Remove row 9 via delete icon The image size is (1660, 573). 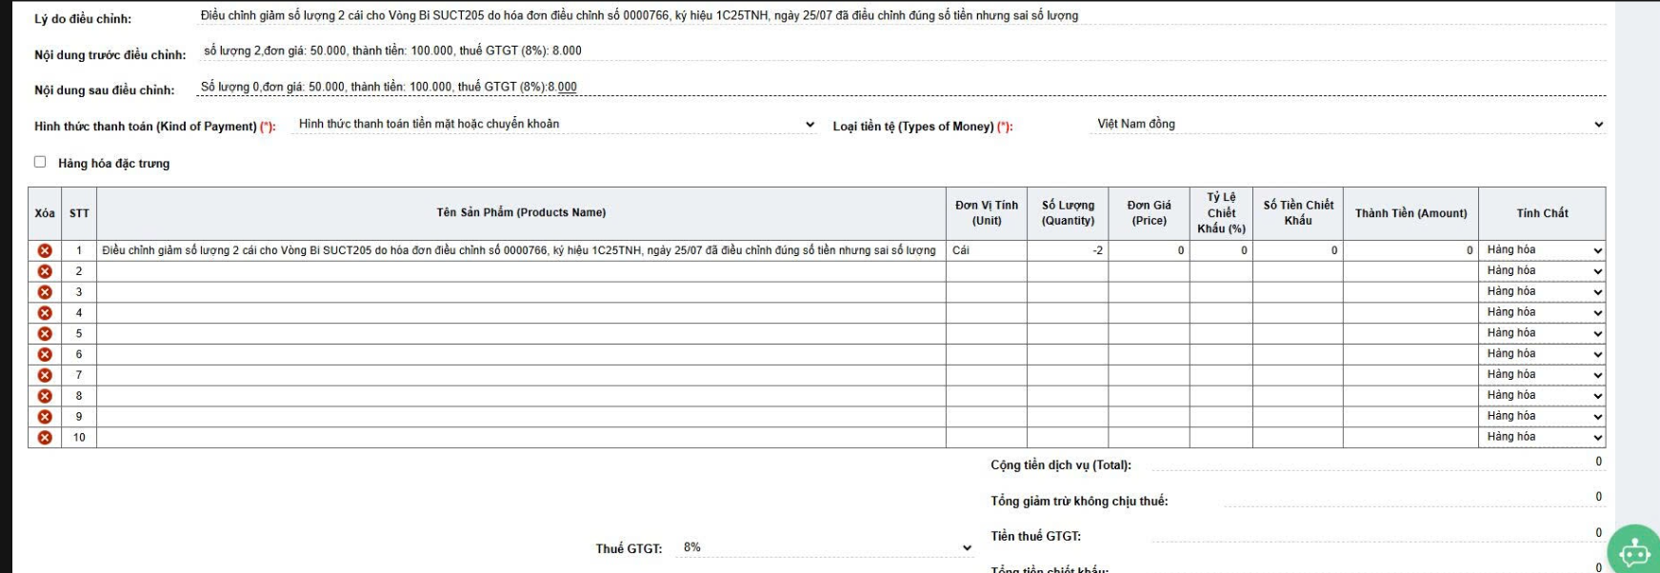click(x=45, y=417)
